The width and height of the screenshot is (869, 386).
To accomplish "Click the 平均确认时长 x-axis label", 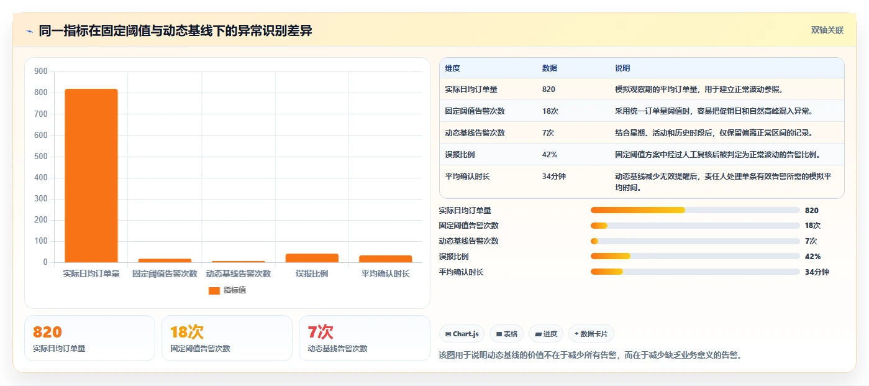I will pos(386,273).
